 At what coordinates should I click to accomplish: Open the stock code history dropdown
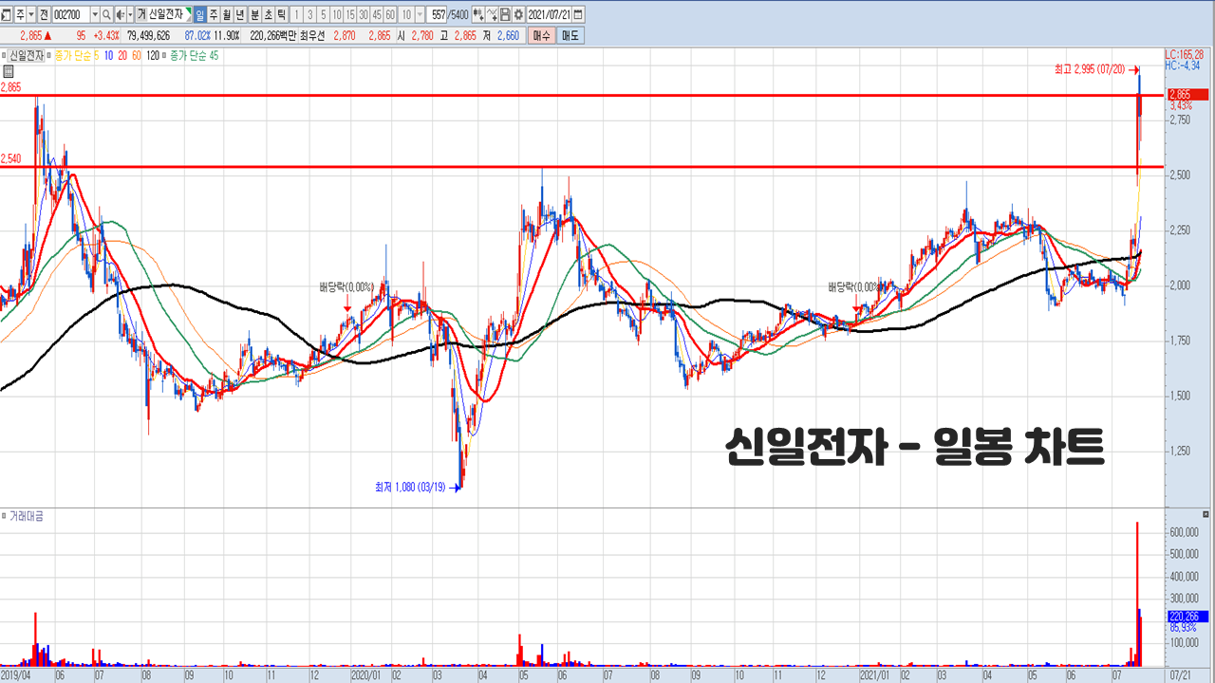pyautogui.click(x=95, y=14)
